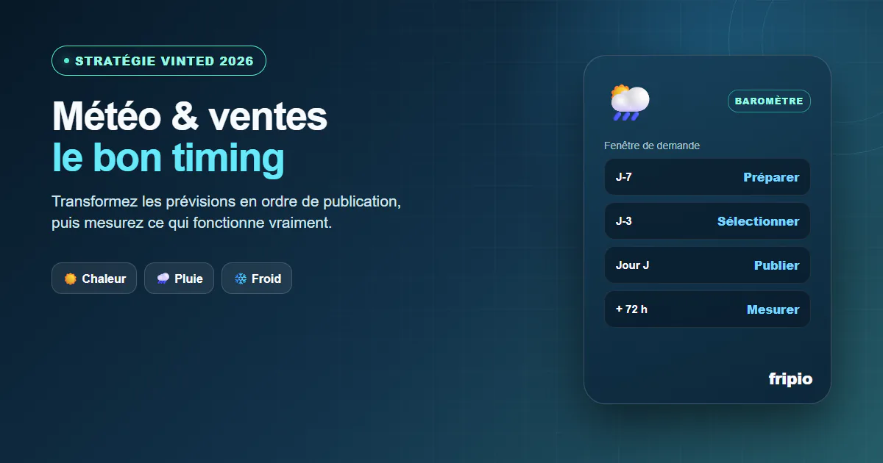
Task: Click the 'Jour J' label
Action: click(632, 265)
